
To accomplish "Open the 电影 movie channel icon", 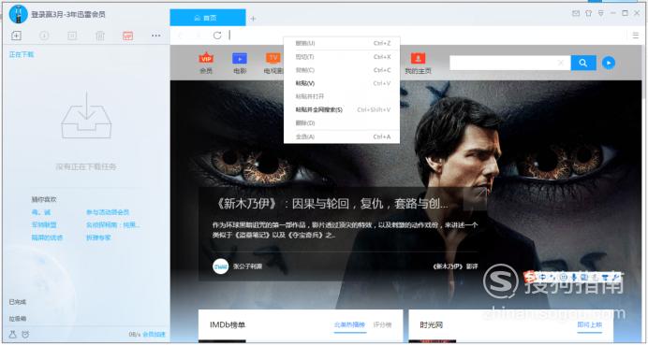I will click(x=240, y=64).
